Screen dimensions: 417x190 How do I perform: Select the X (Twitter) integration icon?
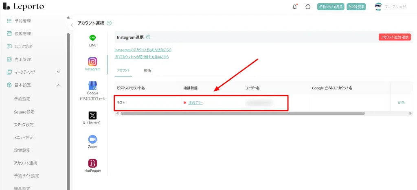pyautogui.click(x=92, y=116)
